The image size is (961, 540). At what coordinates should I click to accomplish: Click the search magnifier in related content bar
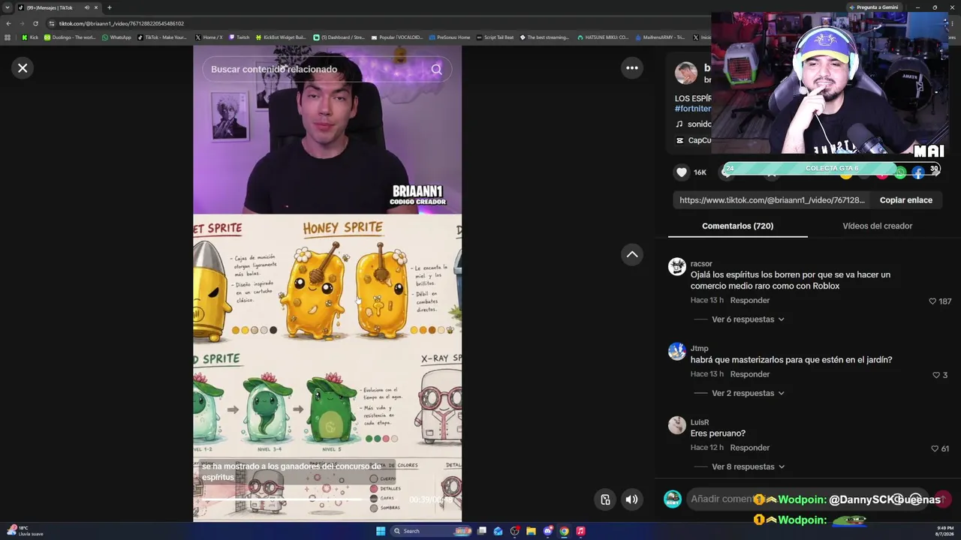click(x=436, y=69)
